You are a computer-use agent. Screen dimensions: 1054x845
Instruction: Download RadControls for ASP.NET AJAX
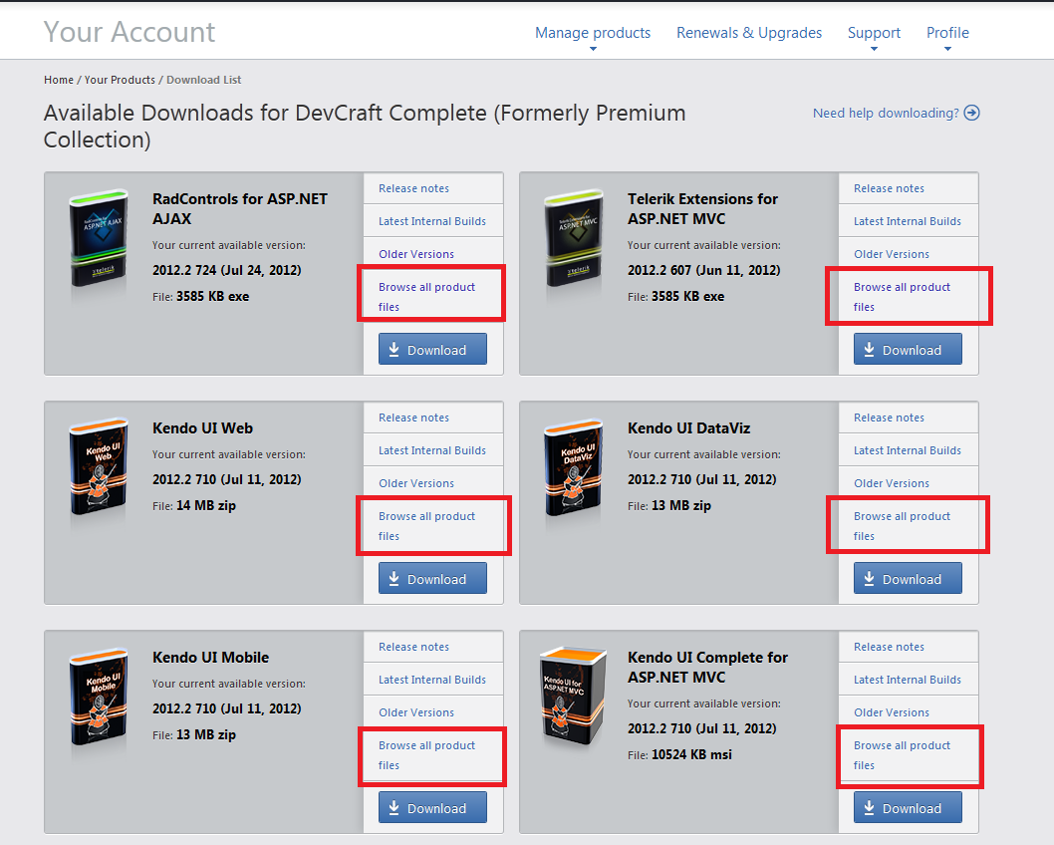tap(432, 350)
